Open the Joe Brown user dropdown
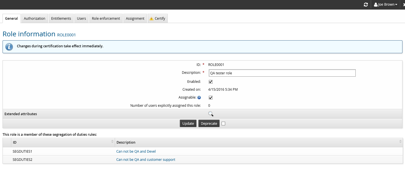This screenshot has width=405, height=169. (385, 5)
